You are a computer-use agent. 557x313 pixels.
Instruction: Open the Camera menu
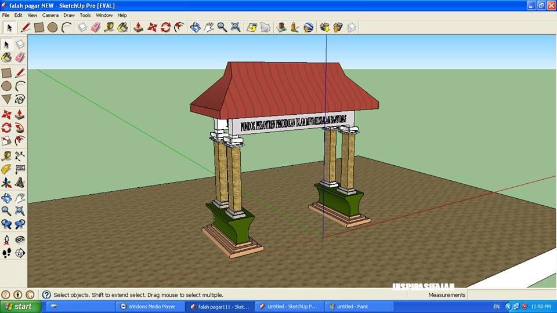[50, 15]
